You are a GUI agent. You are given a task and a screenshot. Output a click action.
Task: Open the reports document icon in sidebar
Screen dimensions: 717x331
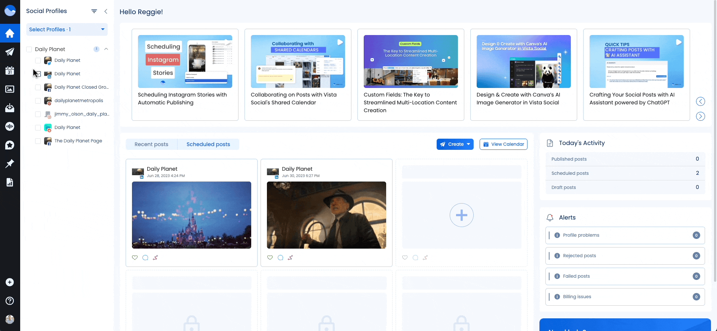click(10, 182)
